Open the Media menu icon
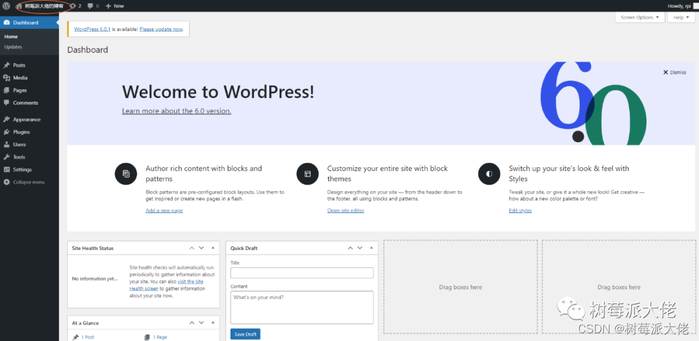Screen dimensions: 699x341 click(6, 77)
